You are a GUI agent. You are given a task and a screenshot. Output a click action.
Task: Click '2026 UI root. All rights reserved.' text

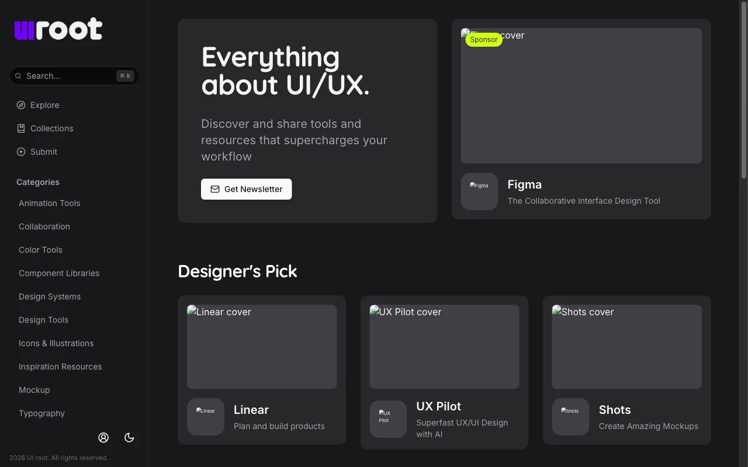pyautogui.click(x=58, y=458)
